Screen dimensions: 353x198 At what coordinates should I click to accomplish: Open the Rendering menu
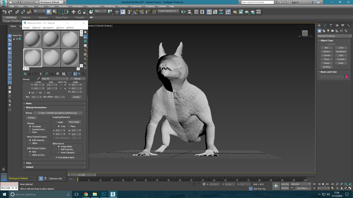(110, 6)
